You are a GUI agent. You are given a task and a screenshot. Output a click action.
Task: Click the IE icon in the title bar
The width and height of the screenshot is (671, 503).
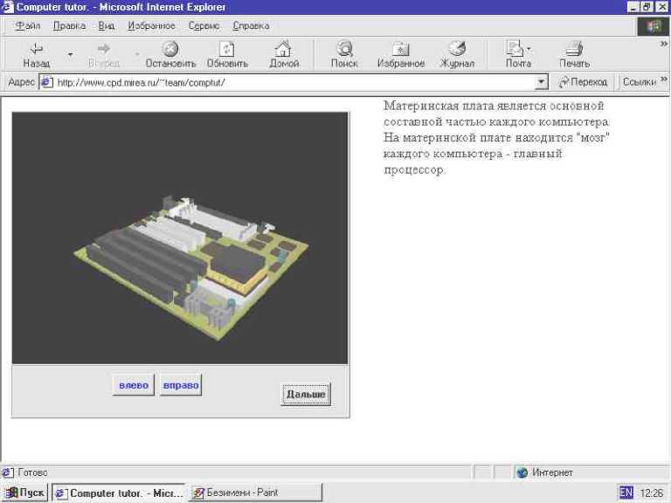pyautogui.click(x=8, y=7)
